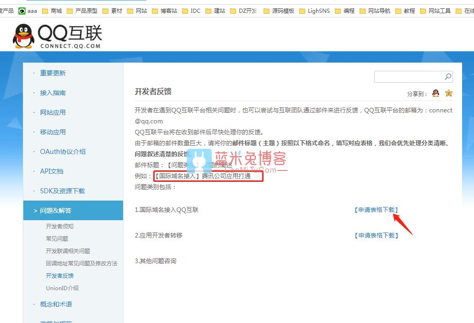Collapse the 问题&解答 sidebar section

coord(73,211)
